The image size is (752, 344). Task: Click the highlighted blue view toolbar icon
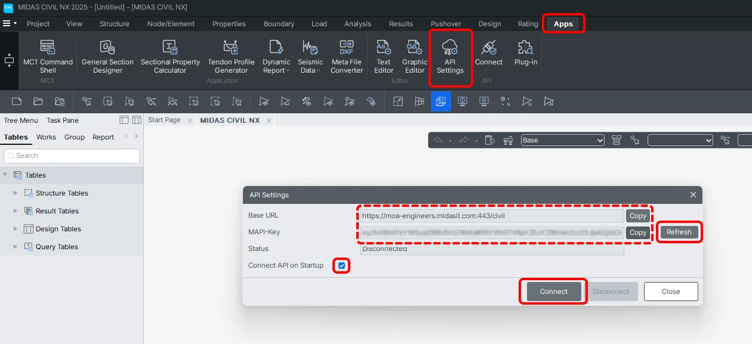coord(441,101)
